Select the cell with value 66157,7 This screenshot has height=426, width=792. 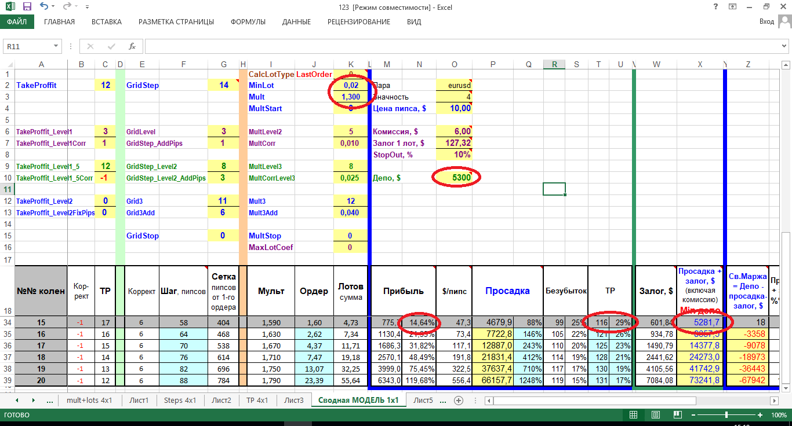point(492,380)
